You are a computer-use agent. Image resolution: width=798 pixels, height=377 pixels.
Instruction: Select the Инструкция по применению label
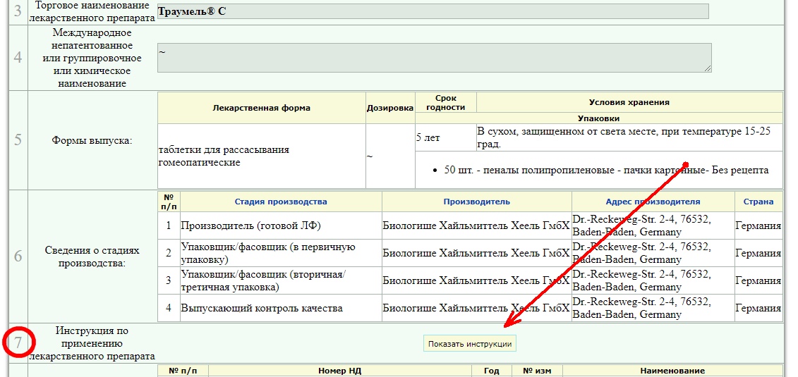point(92,343)
